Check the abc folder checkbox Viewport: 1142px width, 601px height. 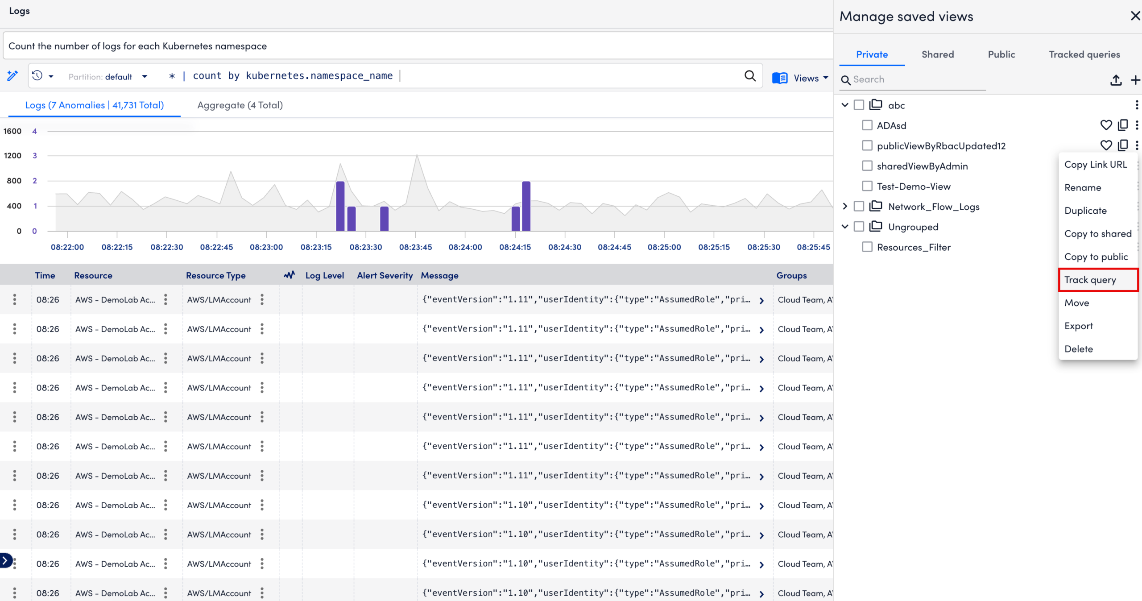(x=859, y=105)
